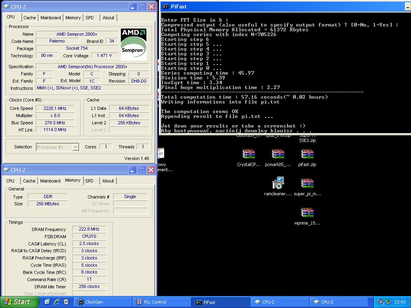This screenshot has height=308, width=411.
Task: Close the lower CPU-Z window
Action: 151,170
